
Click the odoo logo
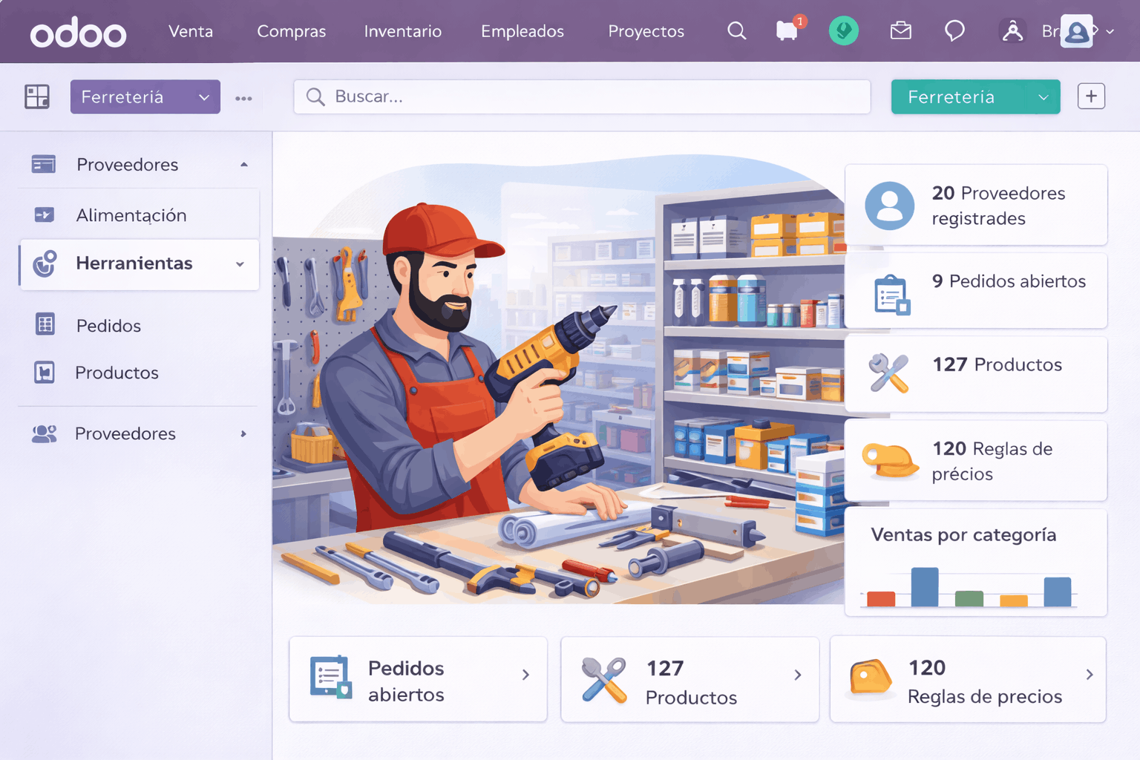78,33
